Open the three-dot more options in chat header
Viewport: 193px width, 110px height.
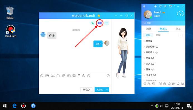click(x=107, y=23)
